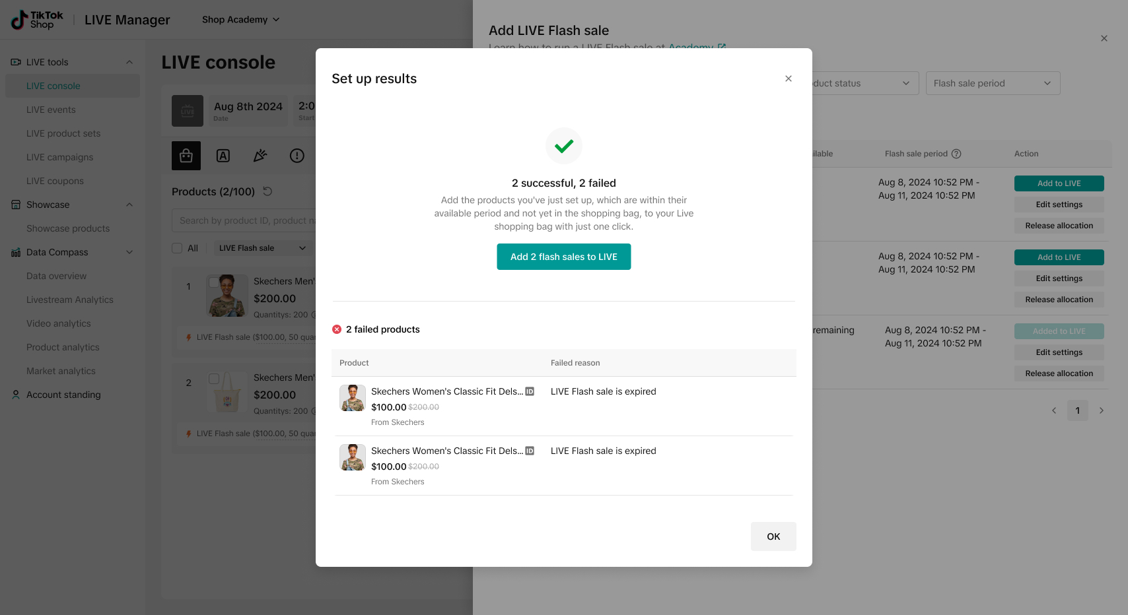Select checkbox for second Skechers product
Screen dimensions: 1128x615
[x=214, y=379]
